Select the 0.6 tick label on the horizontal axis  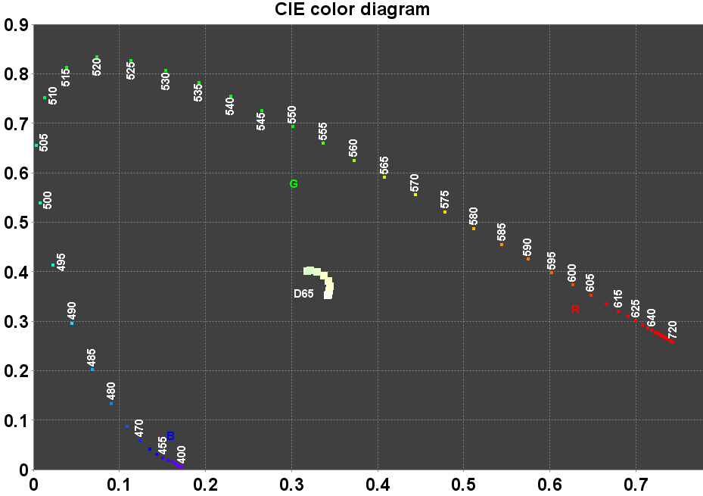pyautogui.click(x=549, y=485)
